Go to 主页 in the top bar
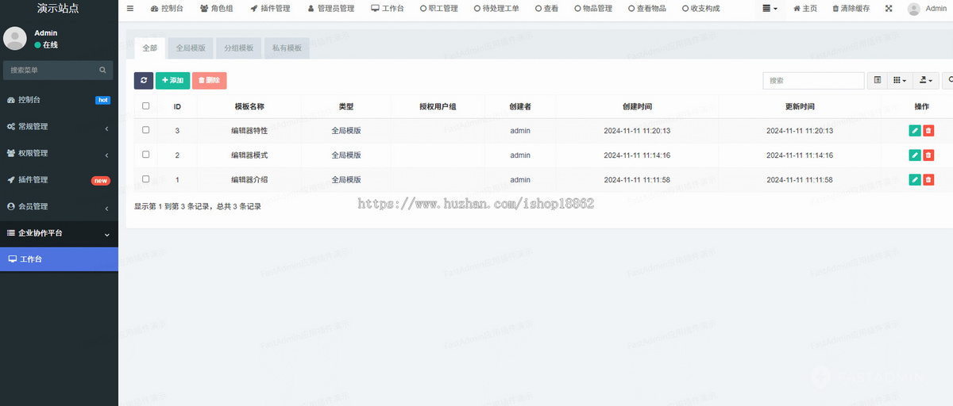This screenshot has height=406, width=953. pyautogui.click(x=805, y=9)
